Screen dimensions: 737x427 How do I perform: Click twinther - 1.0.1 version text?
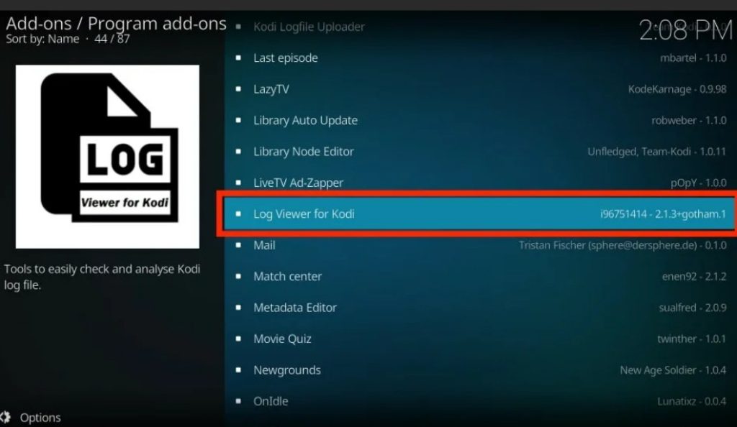click(692, 339)
